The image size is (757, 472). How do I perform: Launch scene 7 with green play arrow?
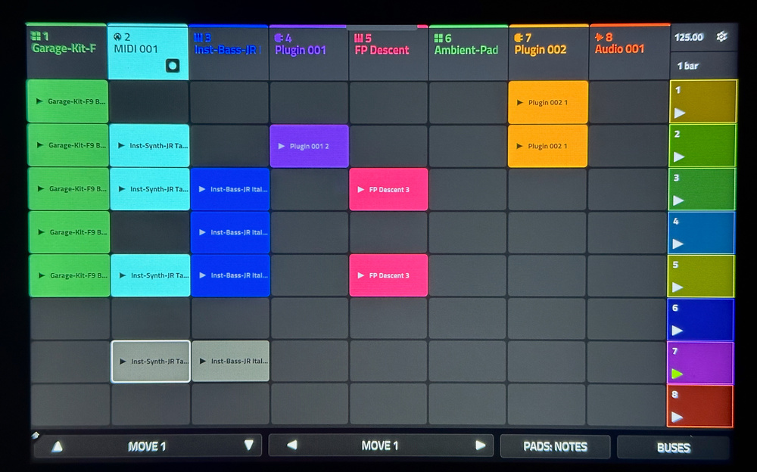tap(678, 374)
